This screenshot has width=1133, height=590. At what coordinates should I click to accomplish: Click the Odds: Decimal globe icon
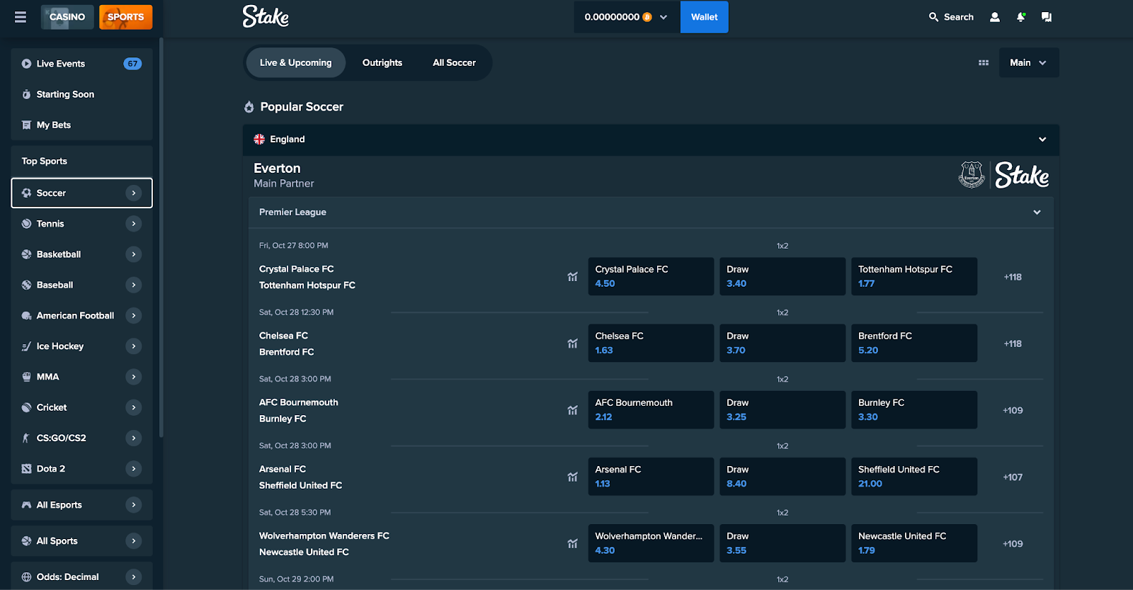pyautogui.click(x=26, y=577)
